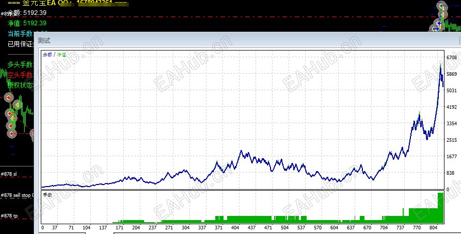
Task: Click trade number 371 on horizontal axis
Action: click(218, 227)
